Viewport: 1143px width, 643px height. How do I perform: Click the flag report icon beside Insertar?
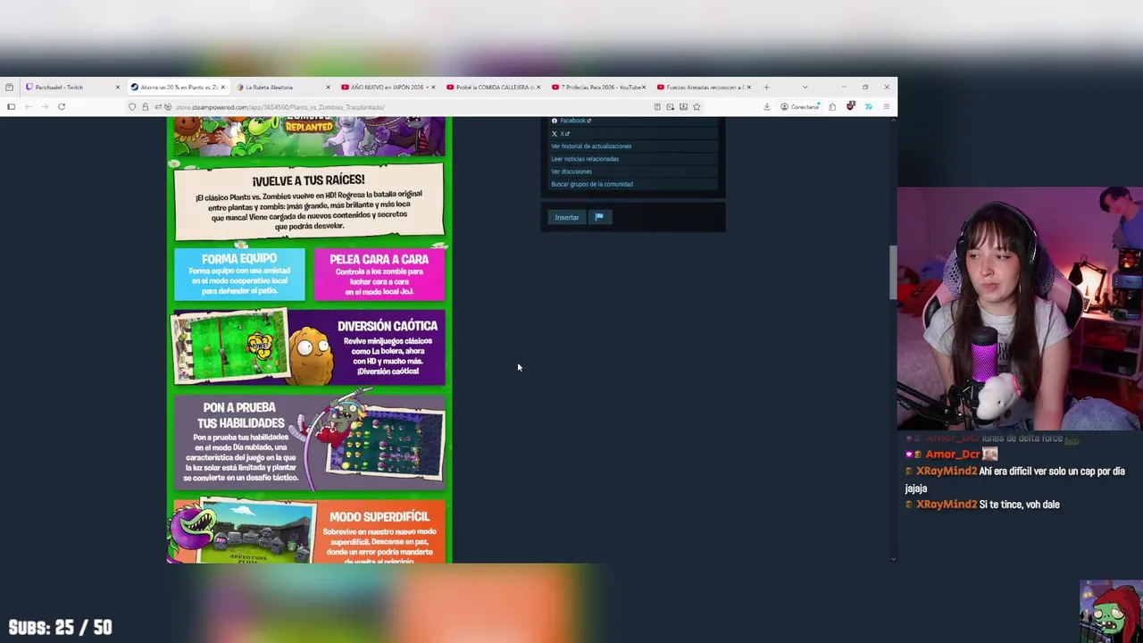pos(599,217)
